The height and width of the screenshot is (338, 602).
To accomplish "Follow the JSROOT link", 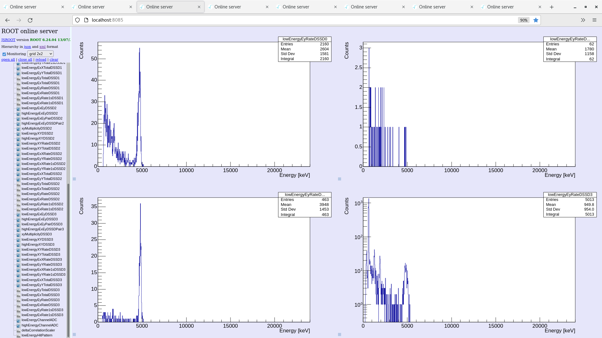I will point(8,40).
